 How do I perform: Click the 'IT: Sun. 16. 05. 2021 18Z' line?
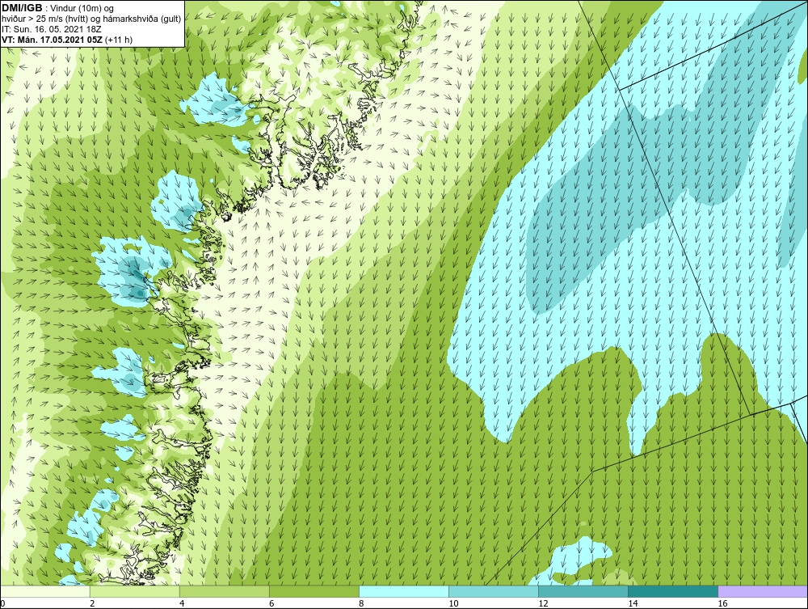coord(52,29)
